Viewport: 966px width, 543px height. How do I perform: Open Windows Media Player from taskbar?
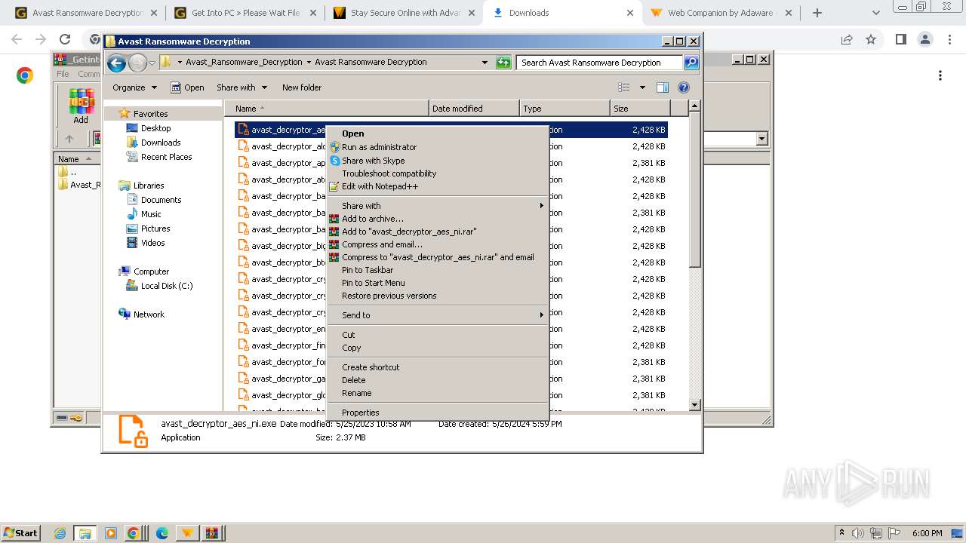pyautogui.click(x=111, y=533)
